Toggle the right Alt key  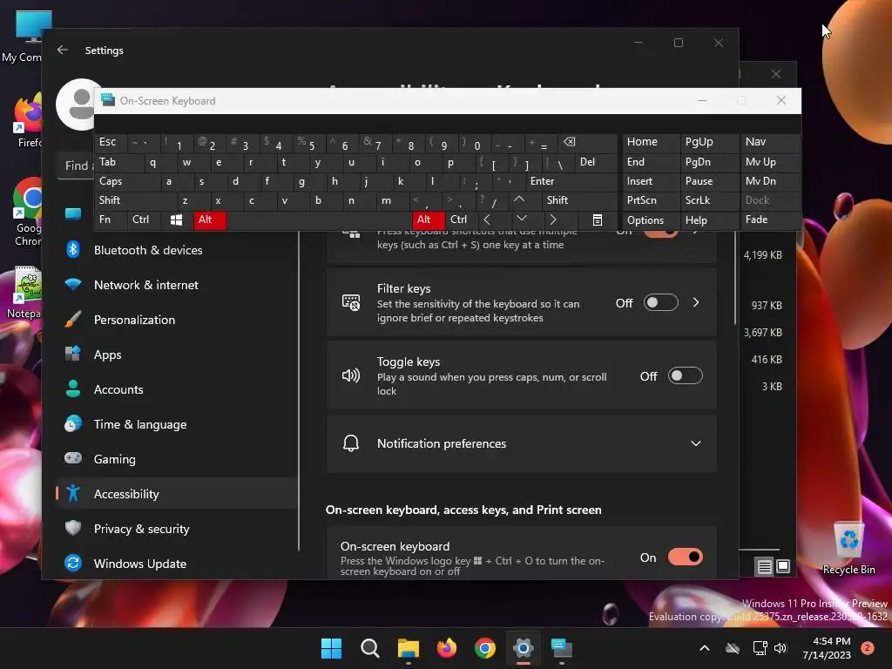pos(428,220)
